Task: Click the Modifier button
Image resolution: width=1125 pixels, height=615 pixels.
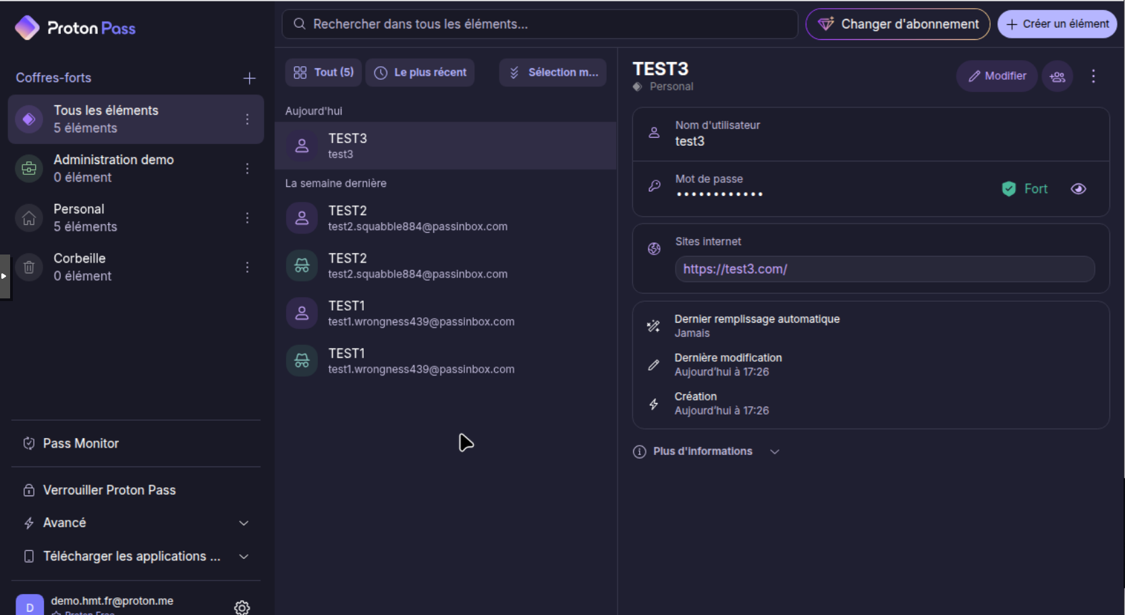Action: coord(997,76)
